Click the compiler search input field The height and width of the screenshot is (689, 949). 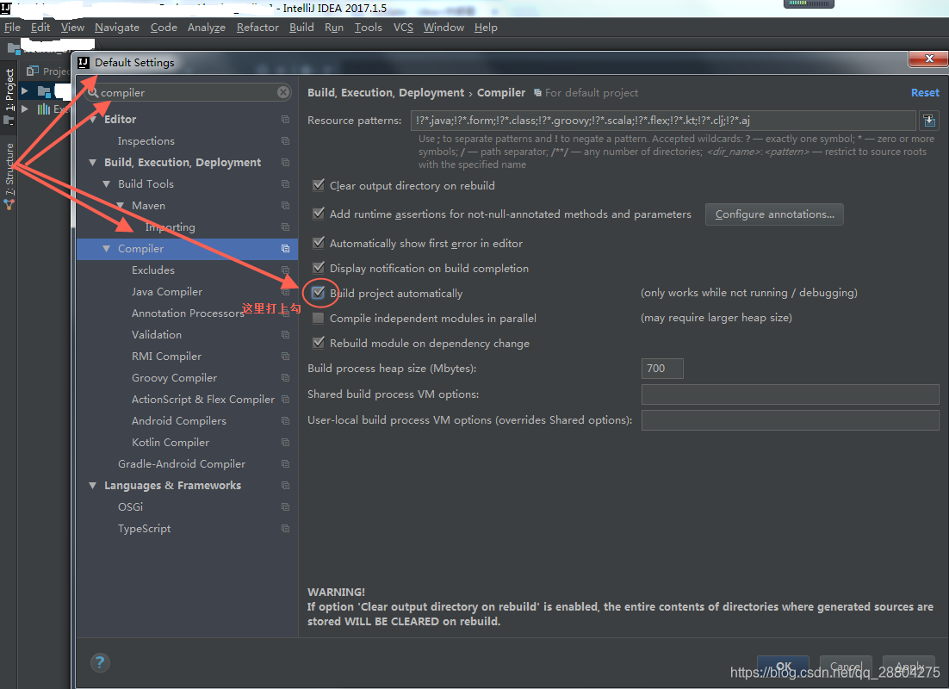pos(188,93)
